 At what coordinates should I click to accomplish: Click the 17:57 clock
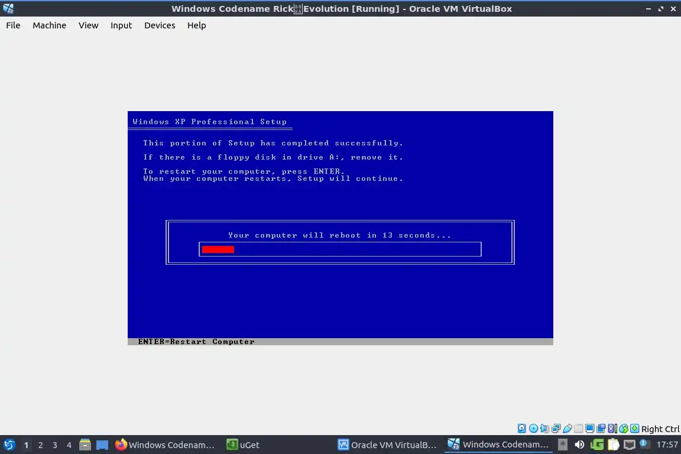click(x=667, y=445)
